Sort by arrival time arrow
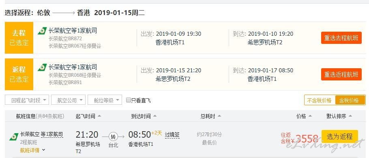The image size is (369, 158). point(155,116)
